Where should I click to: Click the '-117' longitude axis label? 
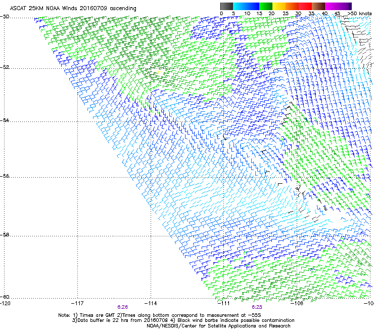coord(77,303)
